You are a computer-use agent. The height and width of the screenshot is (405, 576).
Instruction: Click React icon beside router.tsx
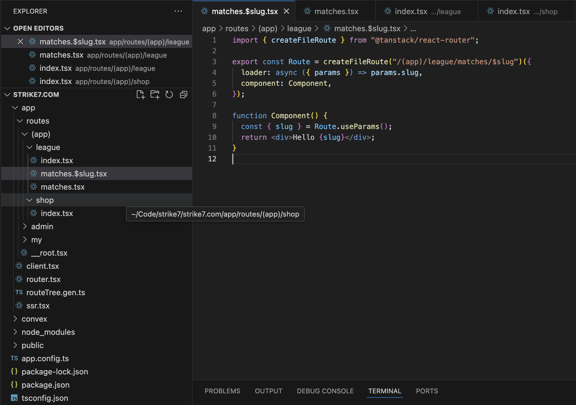(19, 279)
